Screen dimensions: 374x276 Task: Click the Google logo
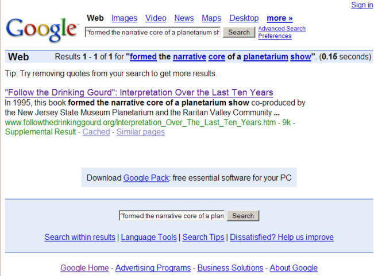42,30
